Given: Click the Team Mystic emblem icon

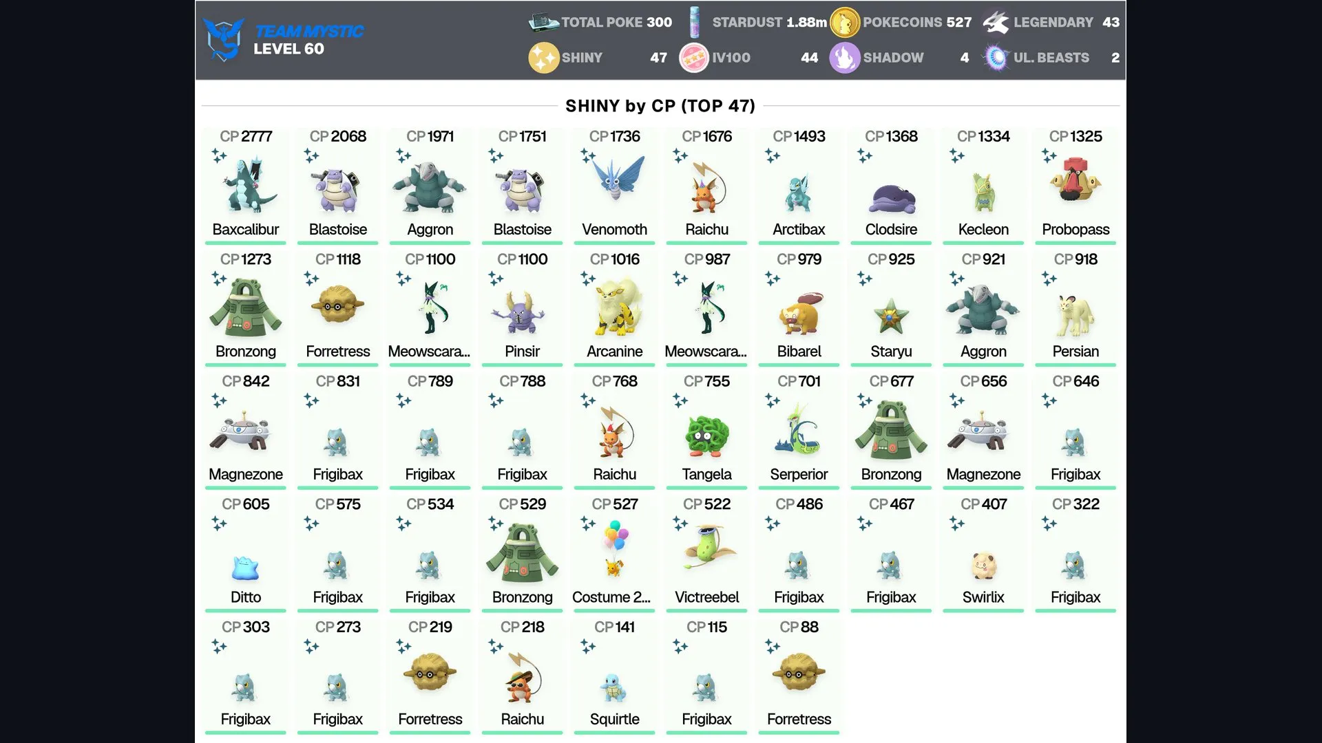Looking at the screenshot, I should pos(224,39).
